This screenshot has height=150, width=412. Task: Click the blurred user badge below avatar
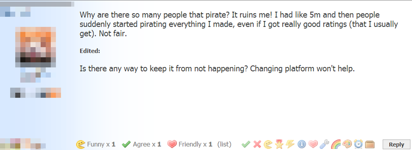point(35,93)
